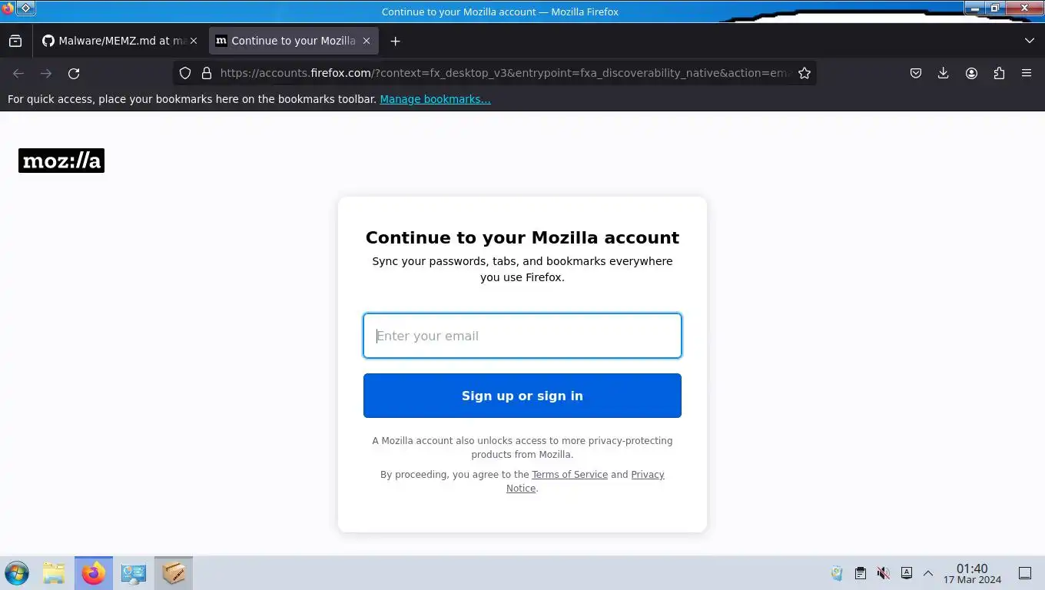The height and width of the screenshot is (590, 1045).
Task: Bookmark this page with star icon
Action: pyautogui.click(x=804, y=73)
